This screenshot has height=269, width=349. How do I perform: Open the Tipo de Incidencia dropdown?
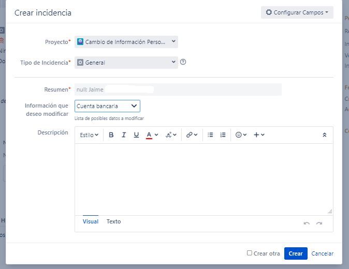(126, 63)
